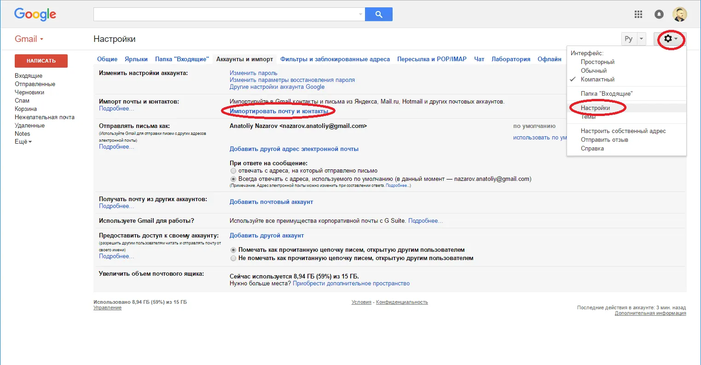
Task: Click Подробнее under Получать почту
Action: click(116, 206)
